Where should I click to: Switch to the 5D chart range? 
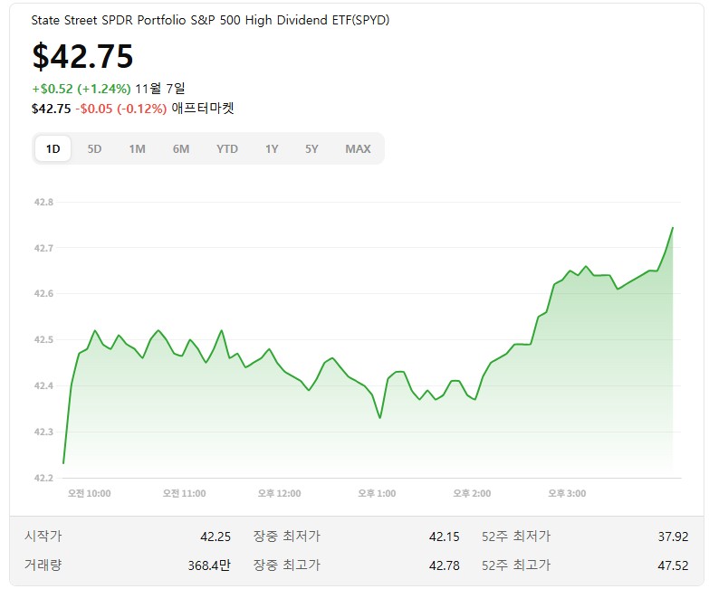point(94,148)
